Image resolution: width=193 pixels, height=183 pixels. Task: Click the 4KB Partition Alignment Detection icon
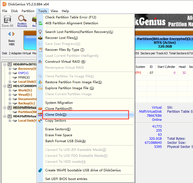tap(40, 23)
